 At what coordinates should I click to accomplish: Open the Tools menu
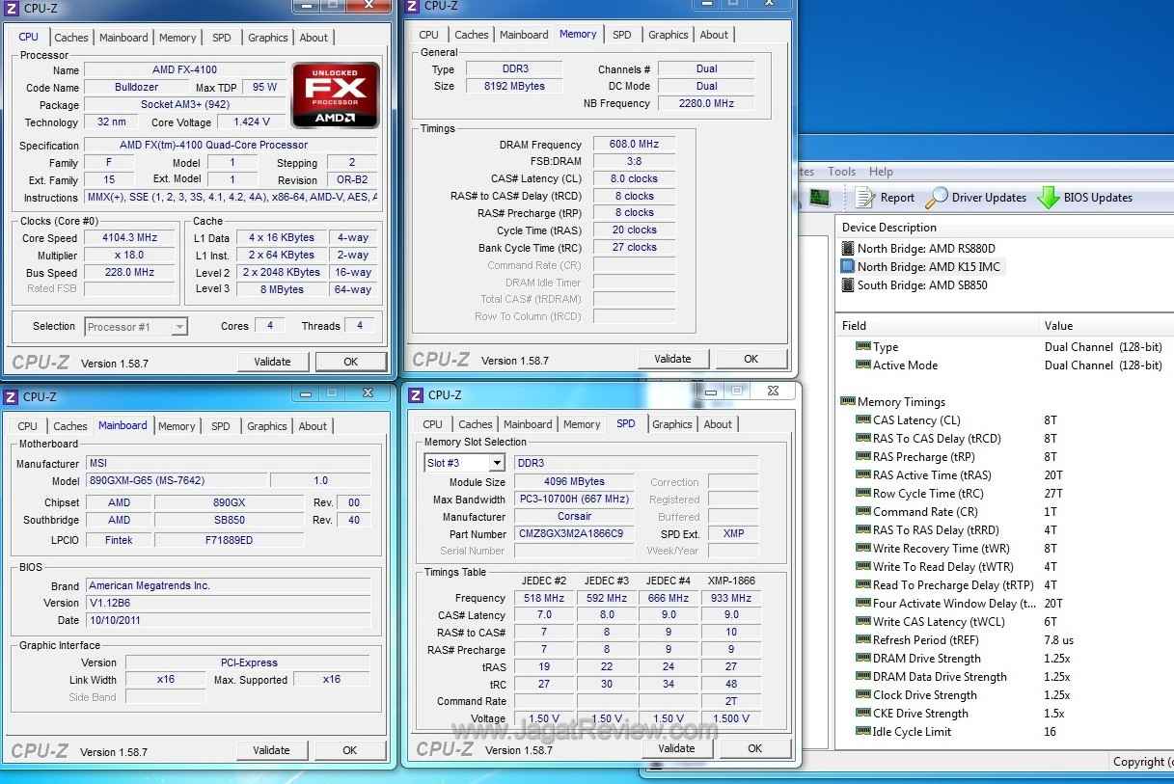click(x=841, y=172)
